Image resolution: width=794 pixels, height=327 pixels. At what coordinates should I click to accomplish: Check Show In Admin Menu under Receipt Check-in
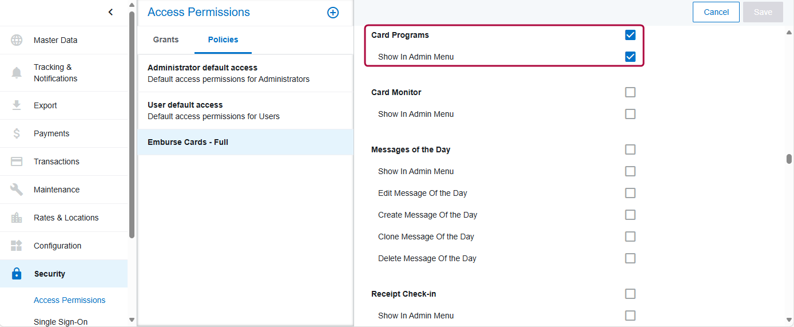point(630,316)
